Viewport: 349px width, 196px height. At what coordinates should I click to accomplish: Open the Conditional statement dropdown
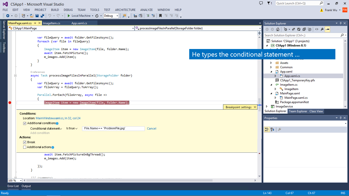click(x=46, y=128)
